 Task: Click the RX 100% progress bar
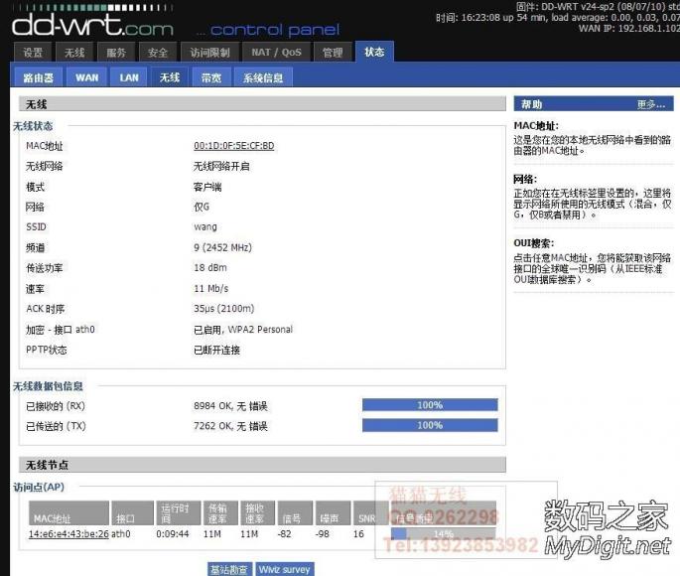[430, 405]
